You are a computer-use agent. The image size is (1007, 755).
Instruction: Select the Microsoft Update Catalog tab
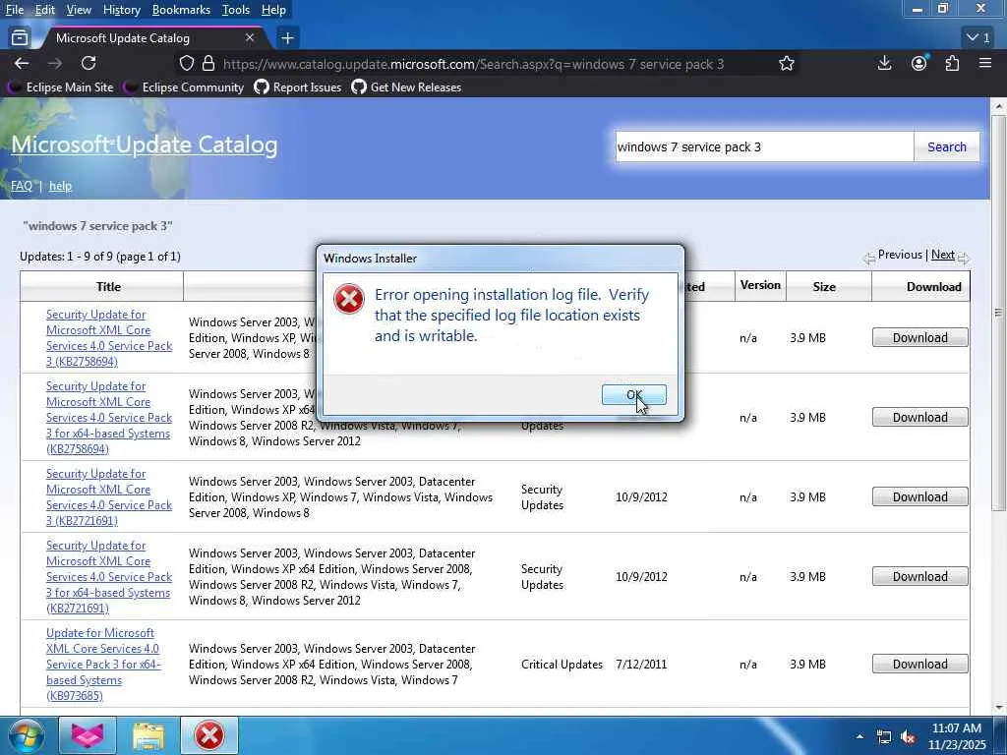[148, 38]
